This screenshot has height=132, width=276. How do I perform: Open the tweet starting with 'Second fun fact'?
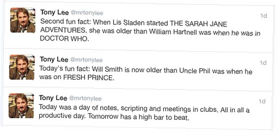[x=150, y=30]
